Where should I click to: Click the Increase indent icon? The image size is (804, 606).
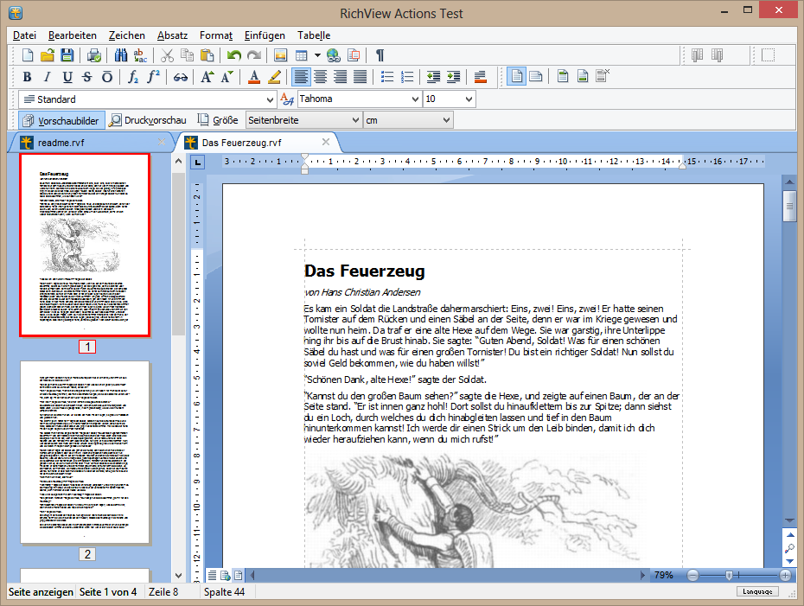tap(453, 77)
